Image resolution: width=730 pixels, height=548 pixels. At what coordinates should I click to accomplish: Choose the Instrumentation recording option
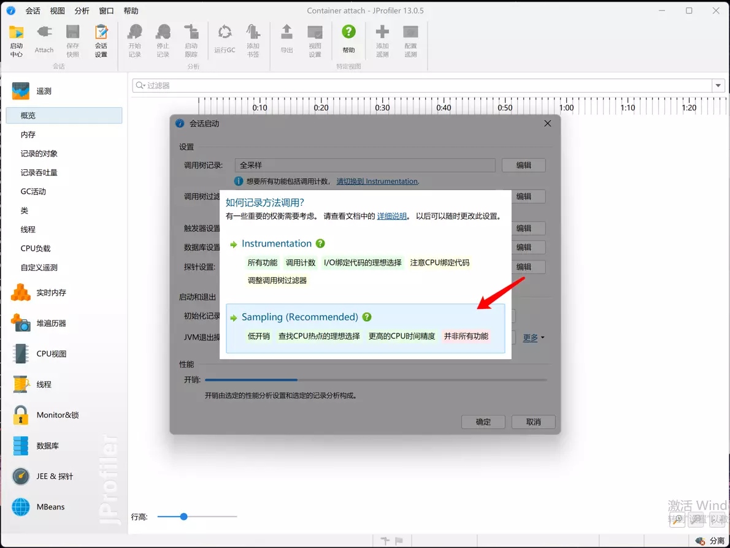coord(276,244)
